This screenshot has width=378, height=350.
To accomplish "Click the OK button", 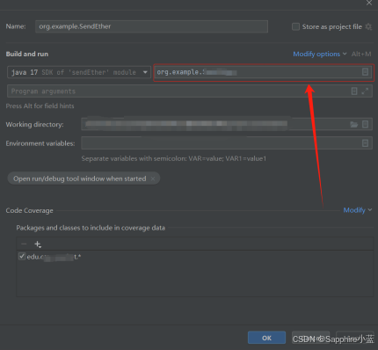I will pyautogui.click(x=266, y=338).
